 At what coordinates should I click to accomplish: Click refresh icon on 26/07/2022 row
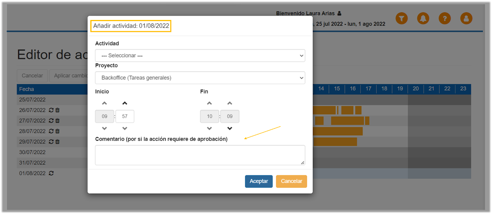(x=51, y=110)
